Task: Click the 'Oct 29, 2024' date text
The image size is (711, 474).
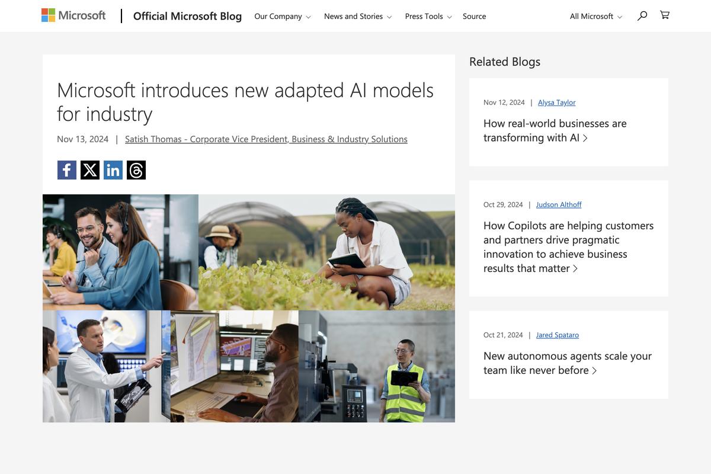Action: [x=503, y=204]
